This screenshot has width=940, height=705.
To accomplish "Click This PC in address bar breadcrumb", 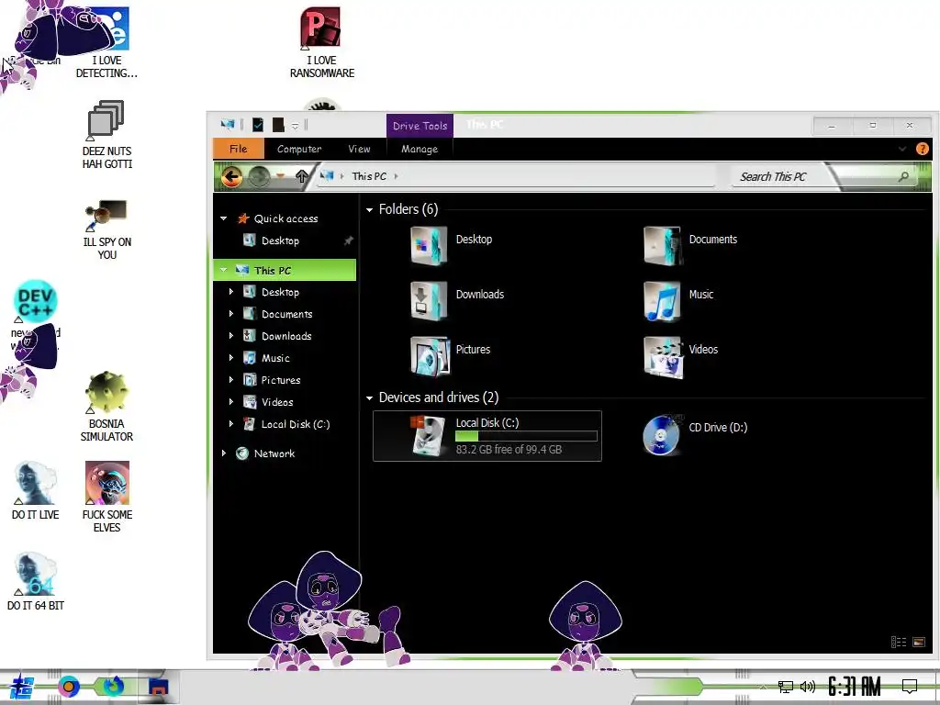I will (x=369, y=176).
